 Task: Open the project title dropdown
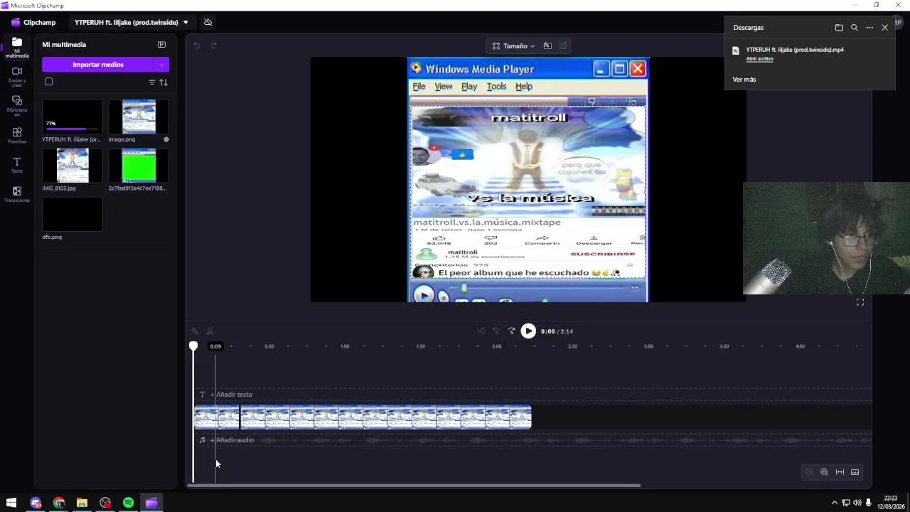(186, 23)
